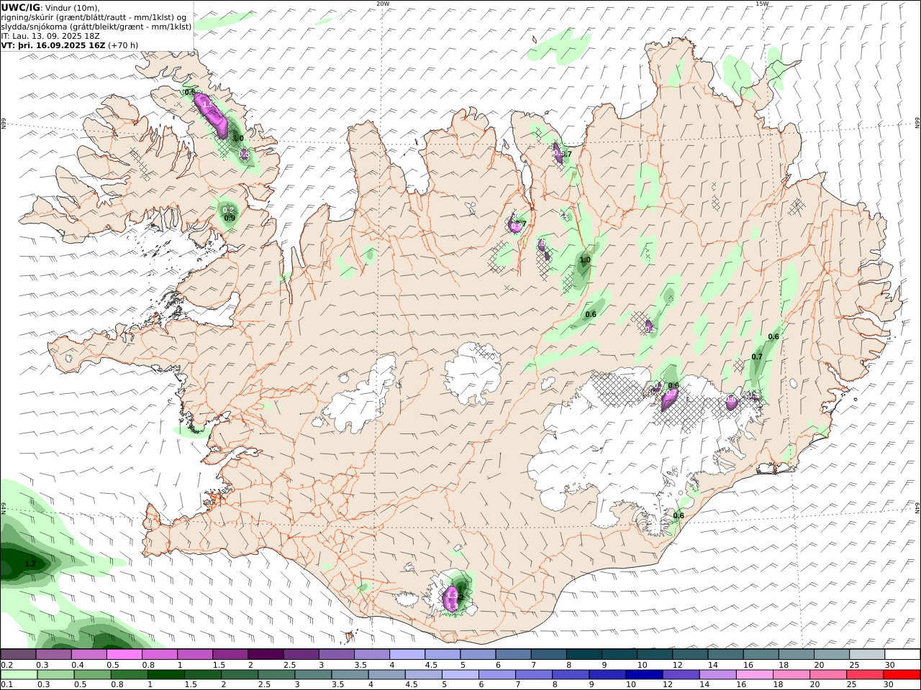The width and height of the screenshot is (921, 690).
Task: Click the '0.9' value in the Westfjords
Action: 230,218
